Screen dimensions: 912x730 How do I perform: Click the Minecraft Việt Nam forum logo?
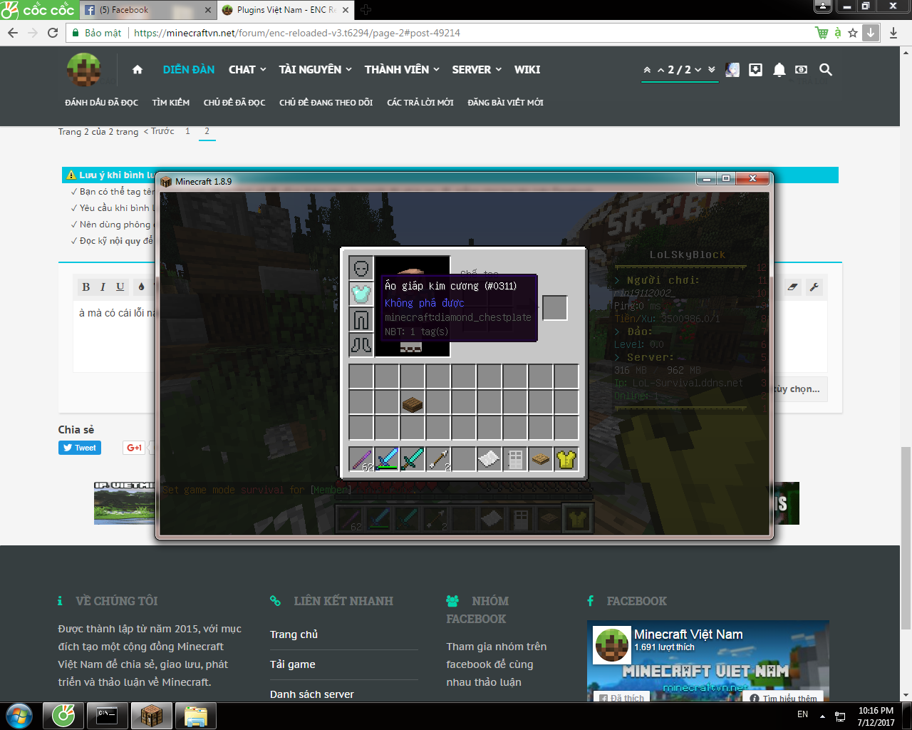(84, 70)
